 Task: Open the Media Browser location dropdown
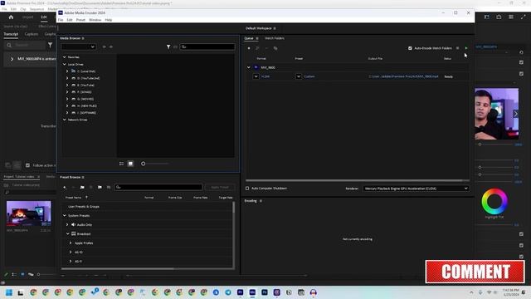tap(79, 47)
